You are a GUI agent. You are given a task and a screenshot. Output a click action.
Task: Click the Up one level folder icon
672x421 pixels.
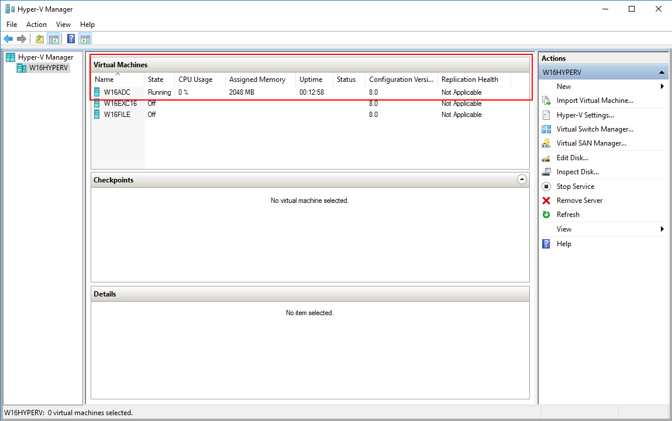(39, 39)
